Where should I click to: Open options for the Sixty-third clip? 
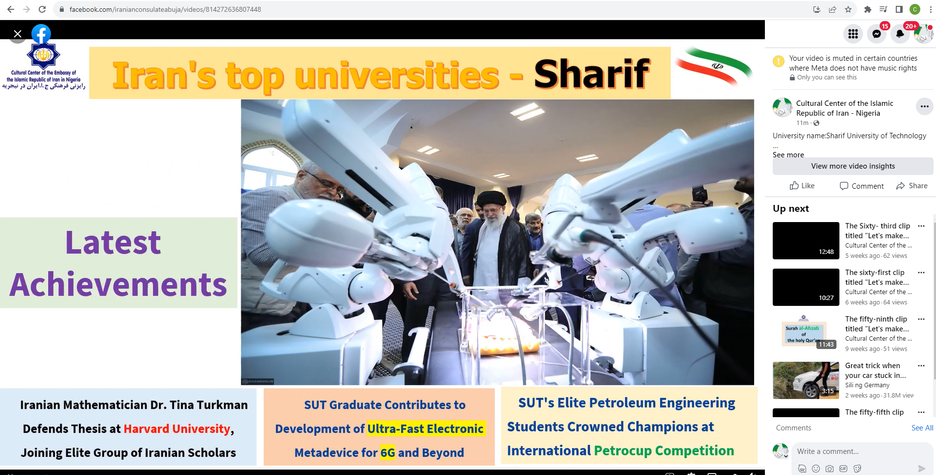921,226
